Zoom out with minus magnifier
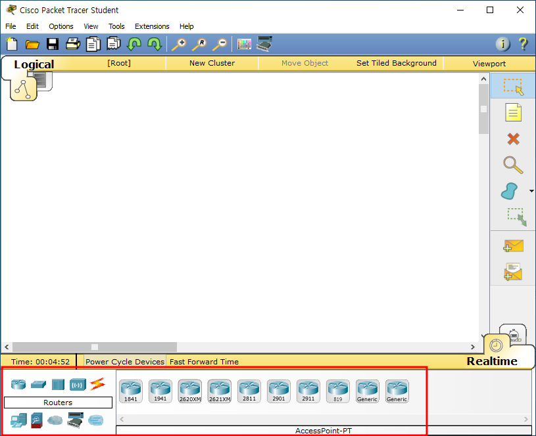This screenshot has width=536, height=436. tap(220, 45)
